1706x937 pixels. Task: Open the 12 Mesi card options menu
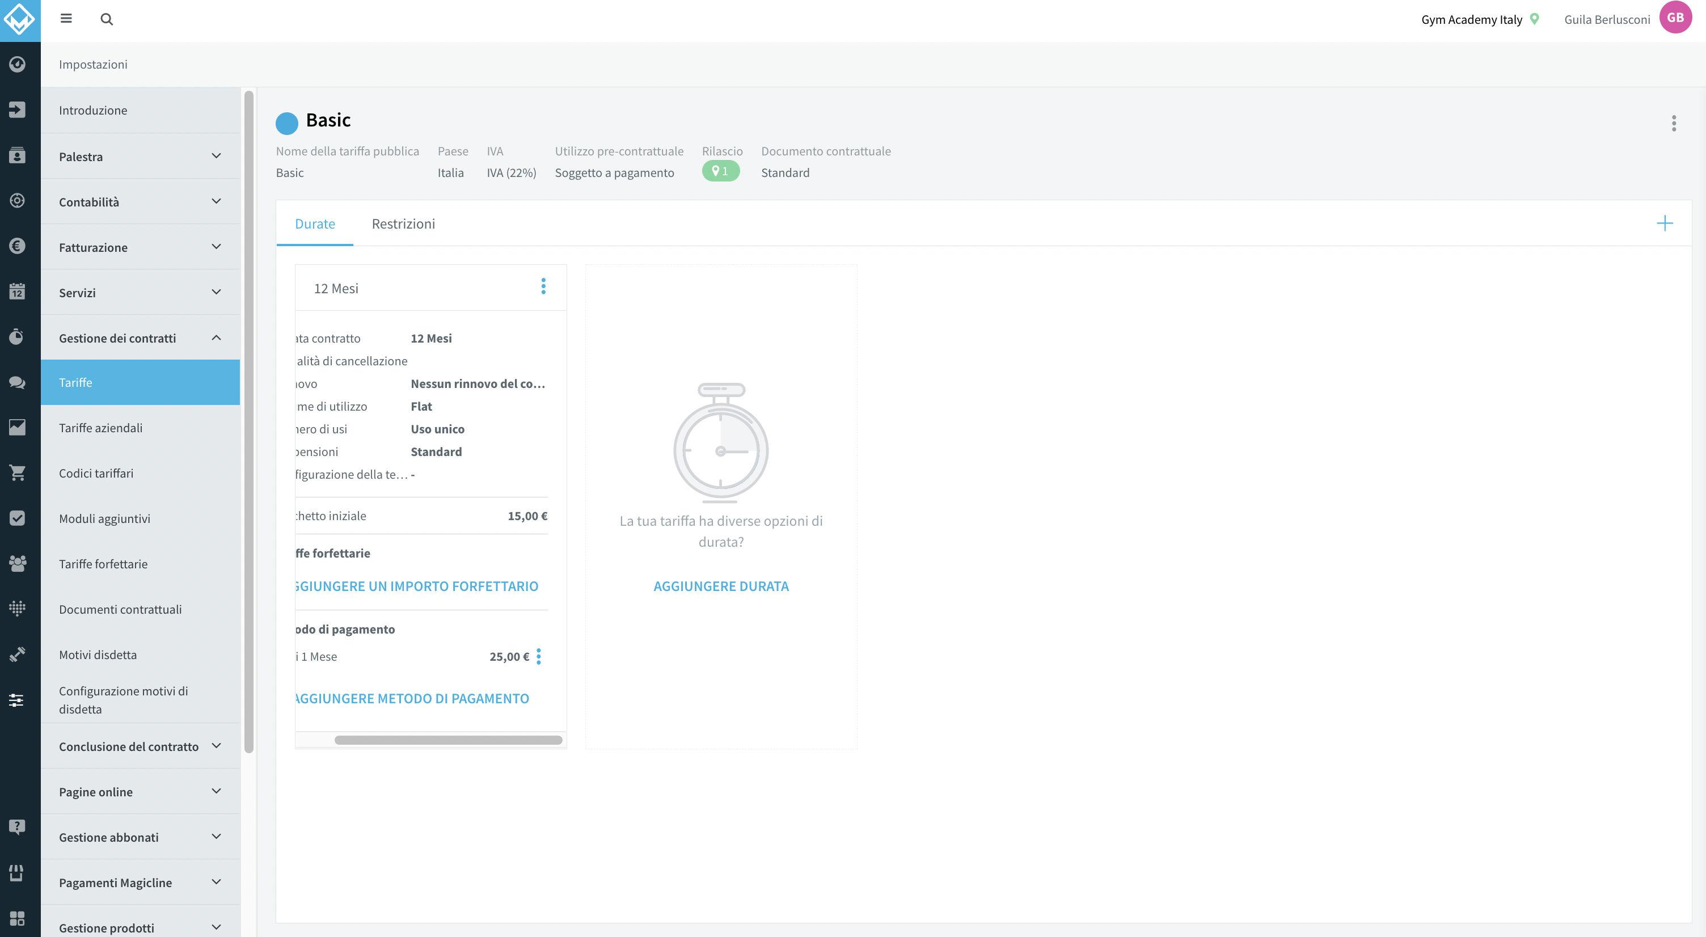point(543,286)
